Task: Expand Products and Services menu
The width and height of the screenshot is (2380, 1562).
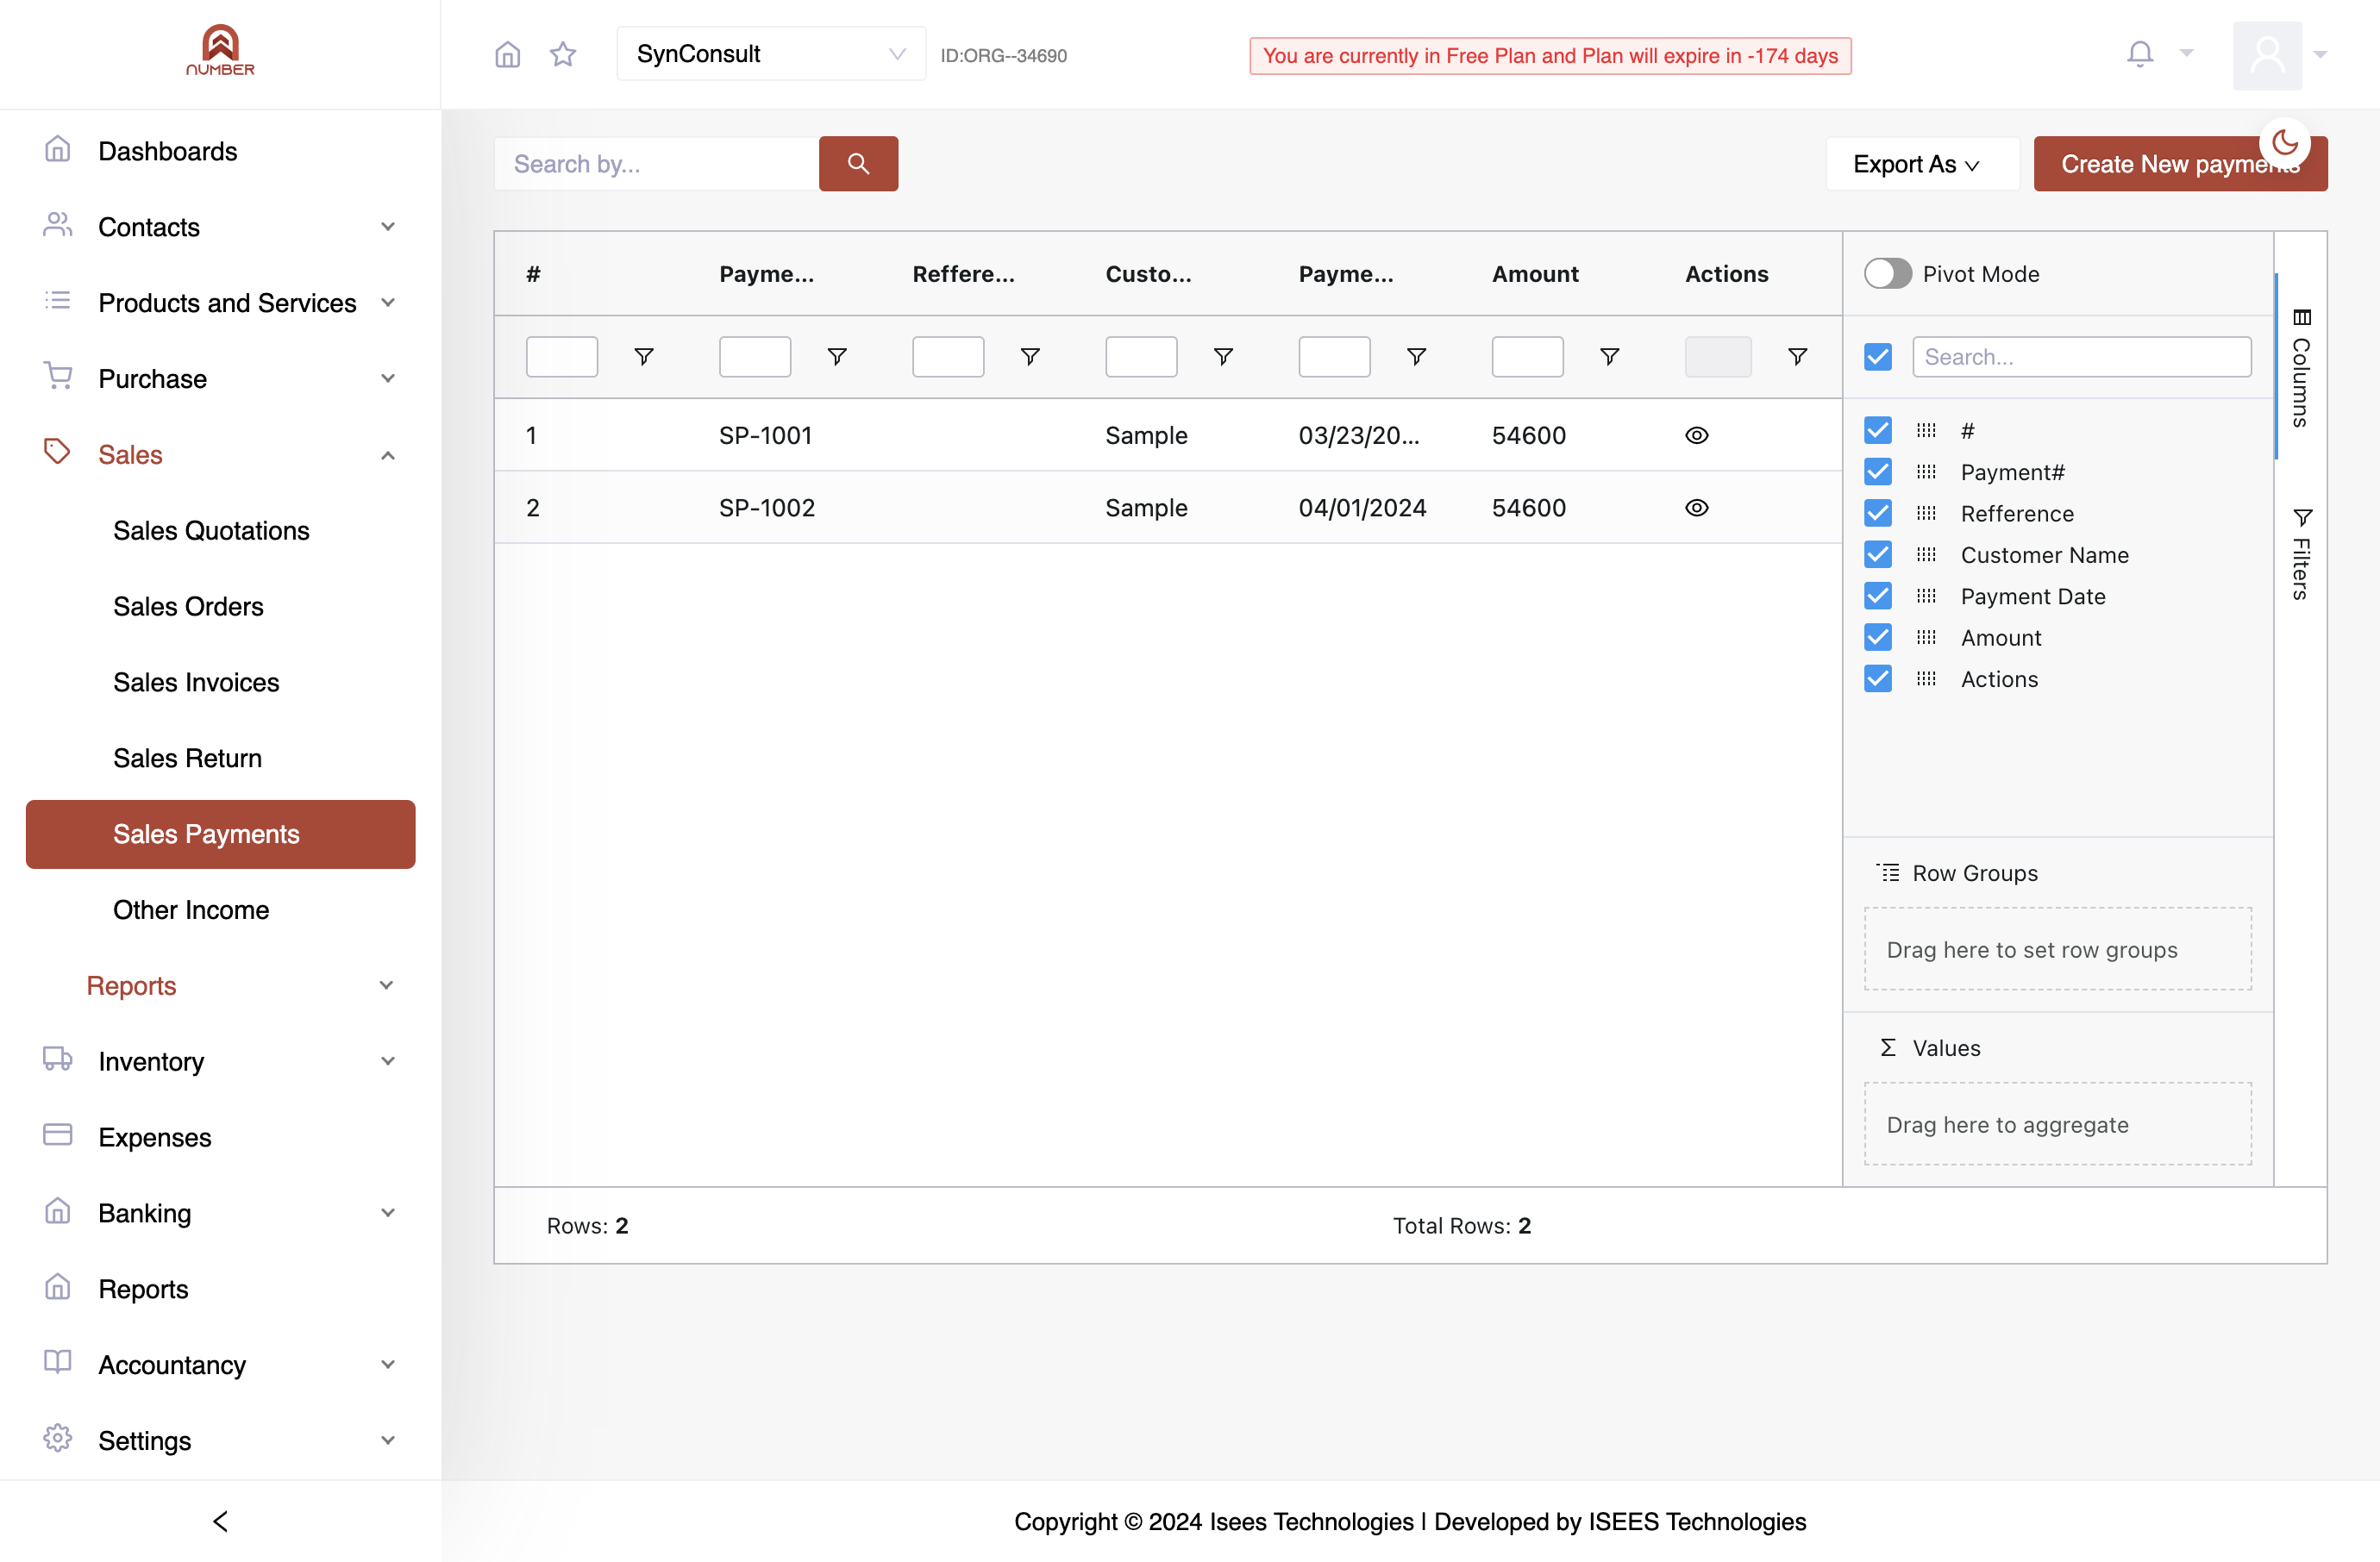Action: tap(220, 303)
